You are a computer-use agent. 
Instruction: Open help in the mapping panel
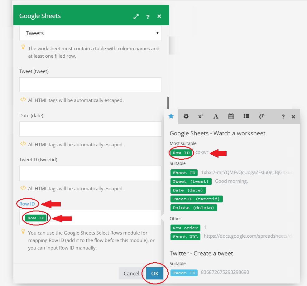tap(283, 117)
